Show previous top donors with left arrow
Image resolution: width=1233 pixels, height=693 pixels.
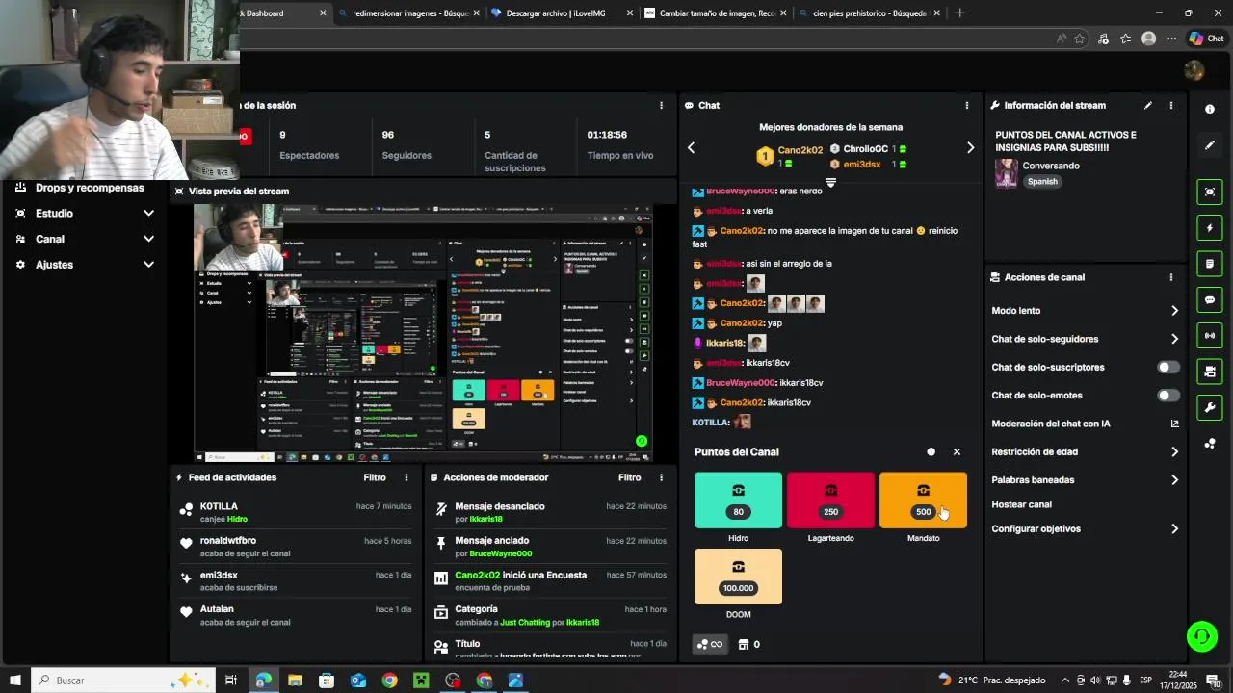[691, 147]
